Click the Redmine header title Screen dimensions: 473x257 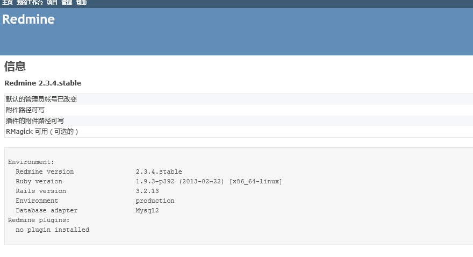coord(28,19)
